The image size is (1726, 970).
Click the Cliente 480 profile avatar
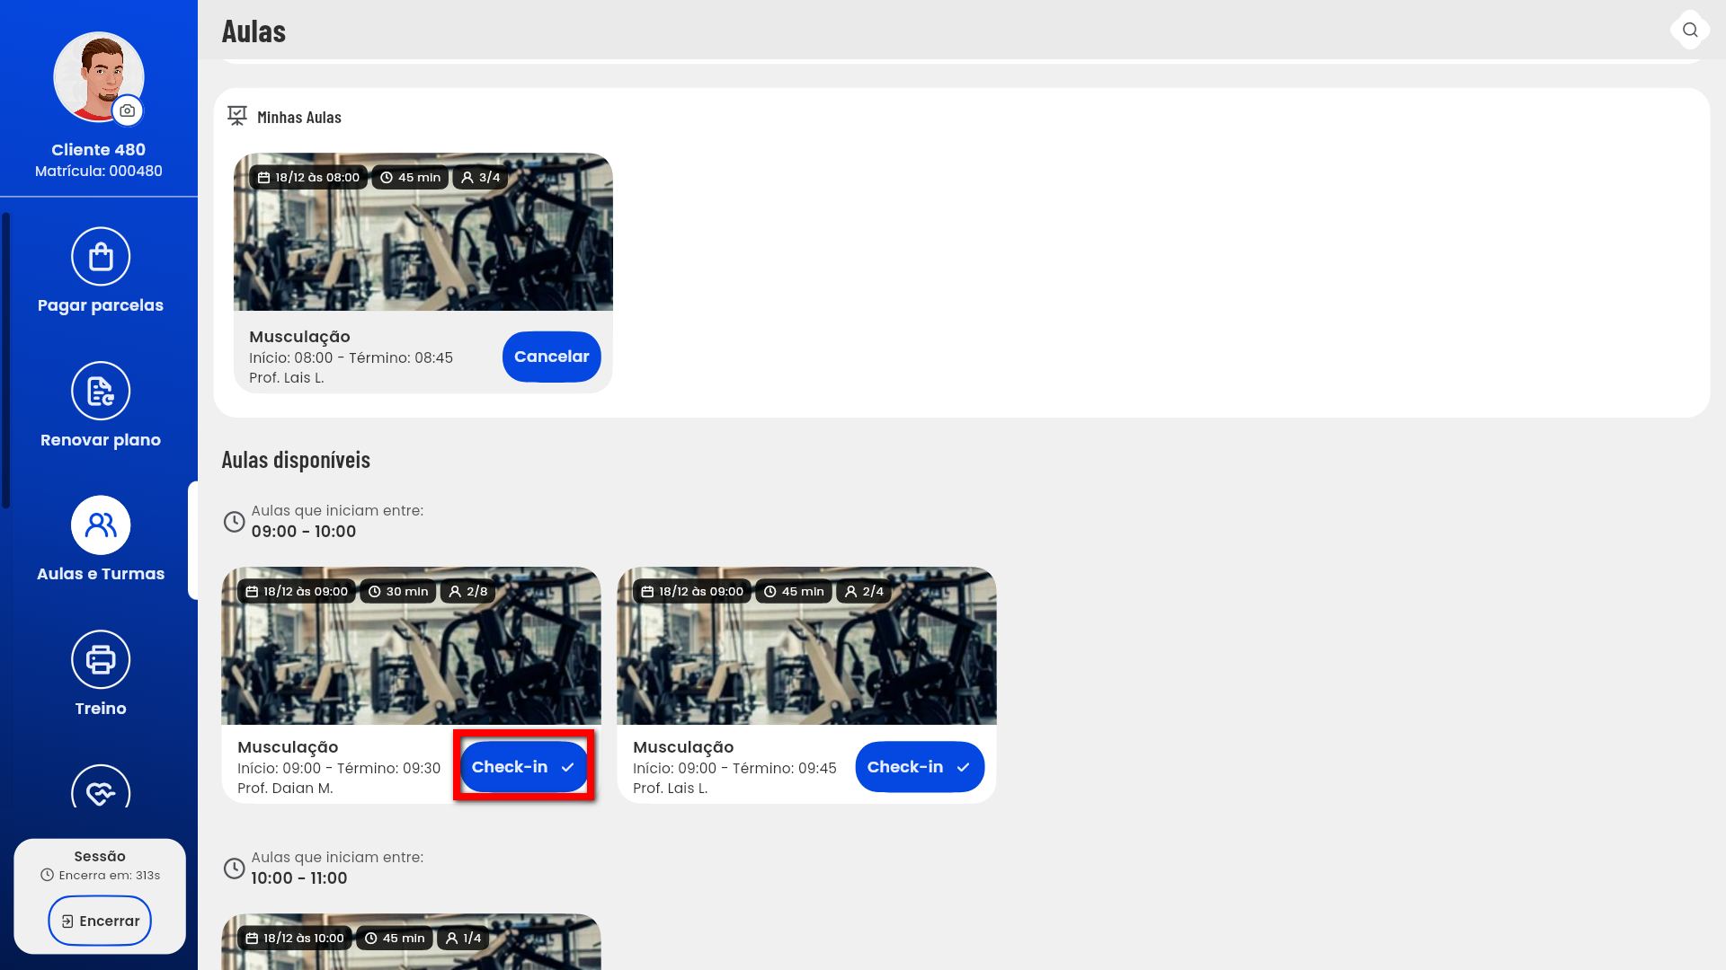[94, 74]
